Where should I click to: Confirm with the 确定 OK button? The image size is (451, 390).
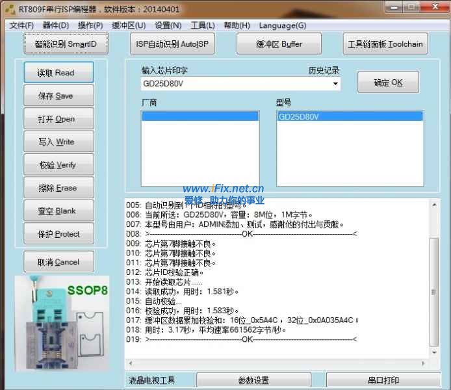pyautogui.click(x=388, y=83)
